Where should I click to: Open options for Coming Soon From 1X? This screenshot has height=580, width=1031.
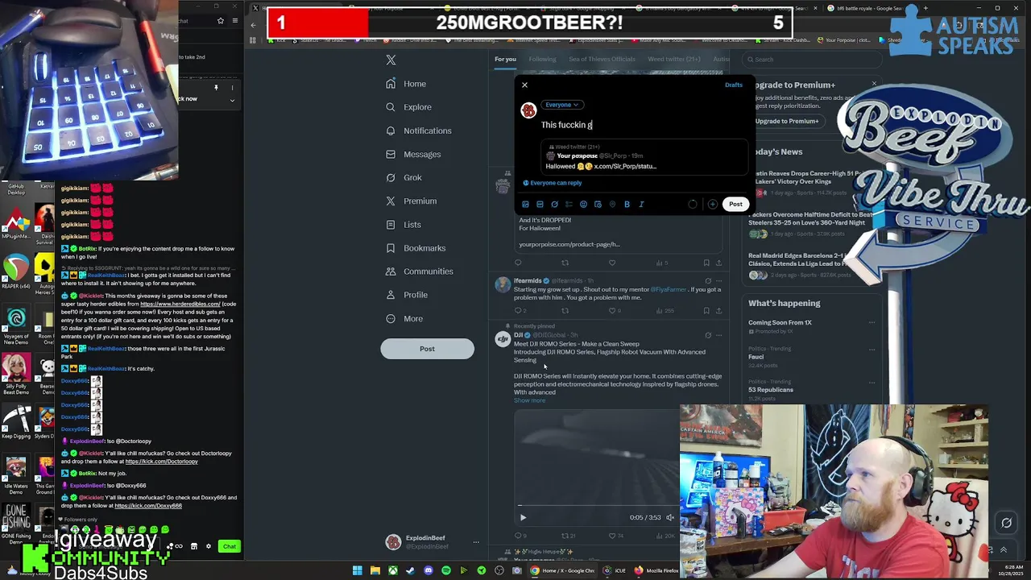pos(872,322)
